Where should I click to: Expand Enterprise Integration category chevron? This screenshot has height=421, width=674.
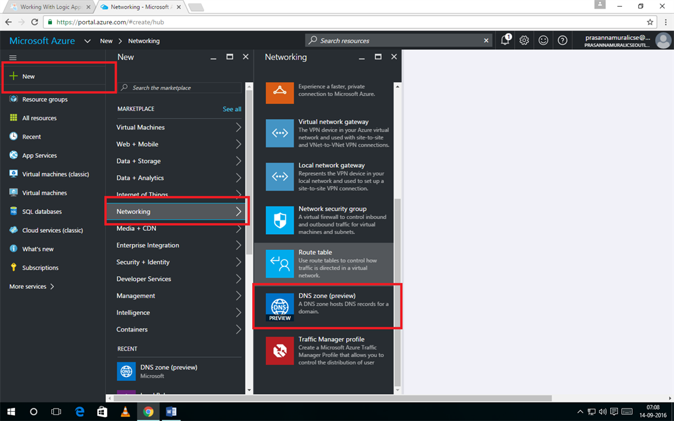point(238,245)
